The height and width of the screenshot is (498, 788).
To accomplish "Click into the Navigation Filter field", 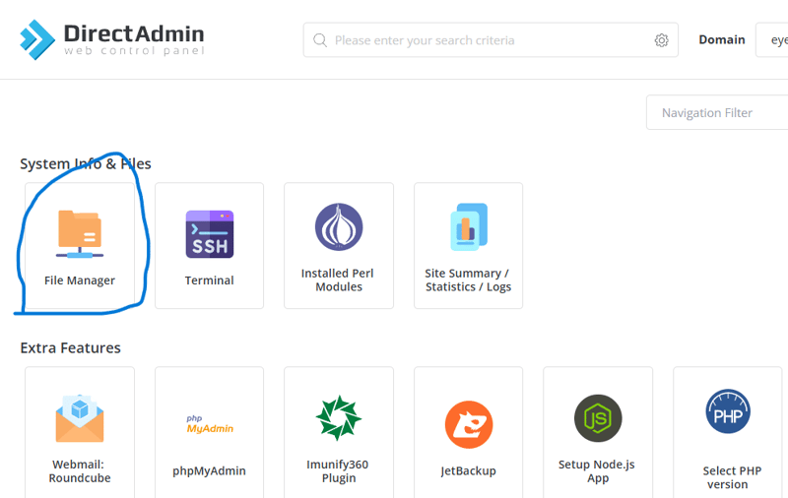I will [x=717, y=112].
